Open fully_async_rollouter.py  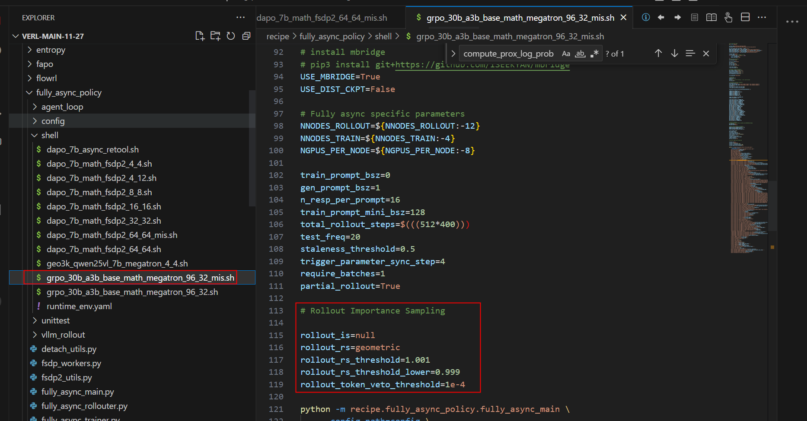click(84, 406)
